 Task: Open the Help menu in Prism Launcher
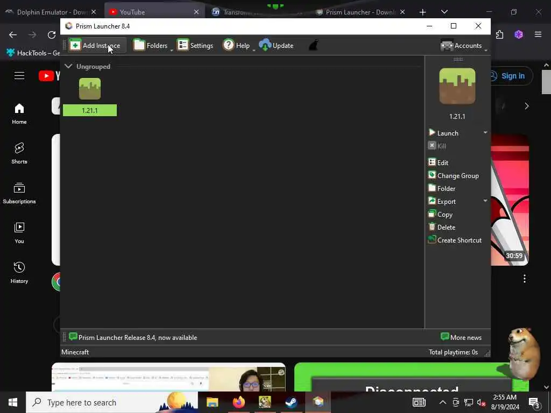coord(238,45)
